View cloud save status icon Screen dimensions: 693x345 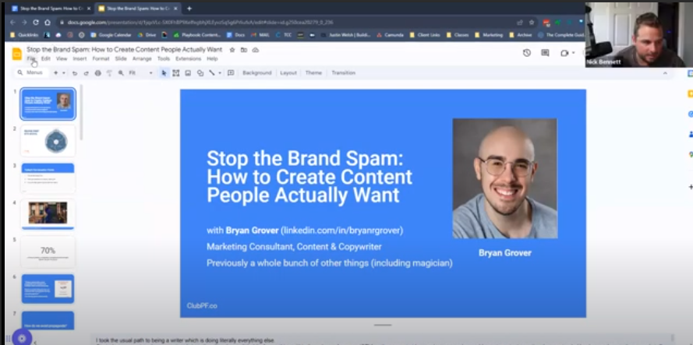click(256, 50)
